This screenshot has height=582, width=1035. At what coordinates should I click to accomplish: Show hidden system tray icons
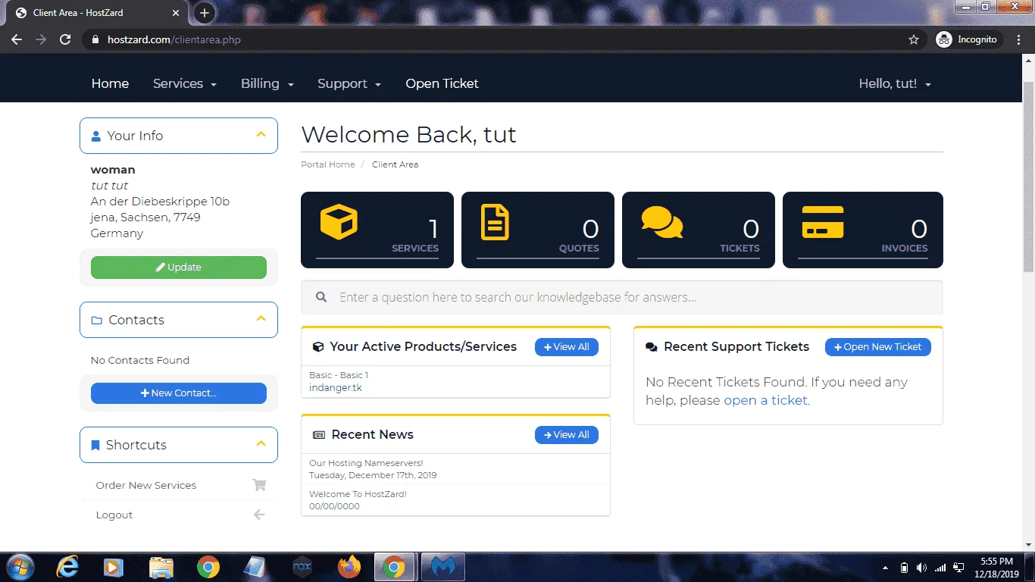tap(885, 568)
